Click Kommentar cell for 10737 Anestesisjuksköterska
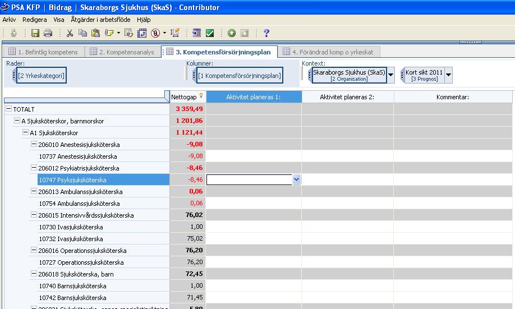This screenshot has width=515, height=309. tap(453, 156)
